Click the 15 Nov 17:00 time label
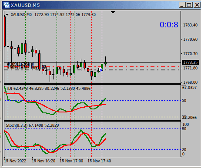This screenshot has width=201, height=168. point(71,161)
